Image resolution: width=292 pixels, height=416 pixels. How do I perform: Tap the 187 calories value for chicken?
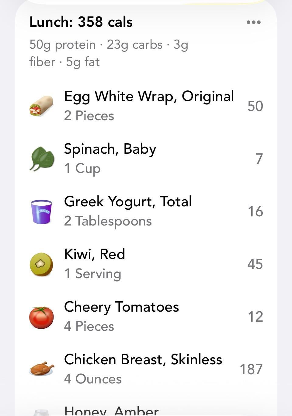[251, 369]
